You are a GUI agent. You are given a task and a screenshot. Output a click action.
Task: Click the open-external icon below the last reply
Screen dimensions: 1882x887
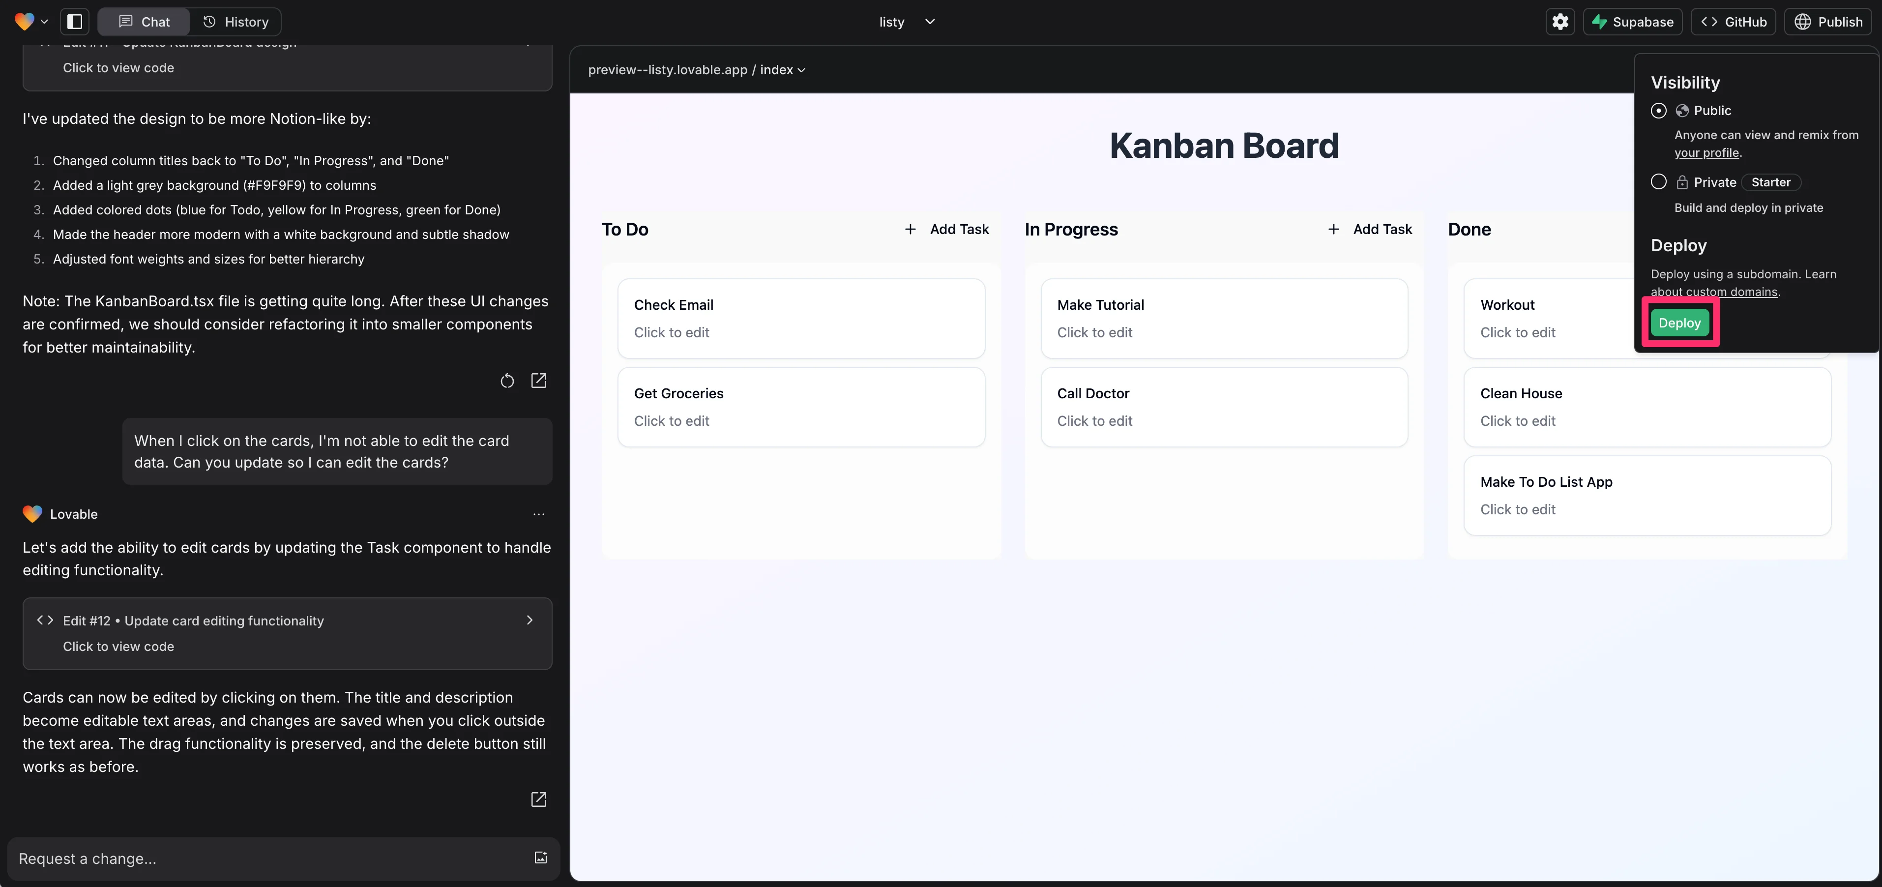[538, 799]
